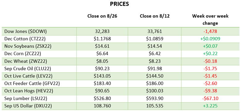Click the Dec Corn (ZCZ22) label

pos(23,54)
